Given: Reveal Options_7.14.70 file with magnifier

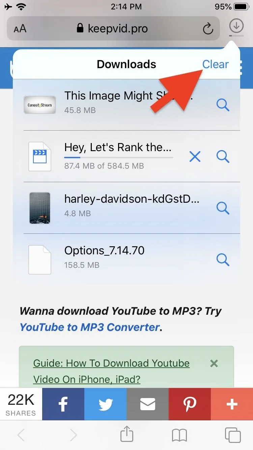Looking at the screenshot, I should [223, 259].
